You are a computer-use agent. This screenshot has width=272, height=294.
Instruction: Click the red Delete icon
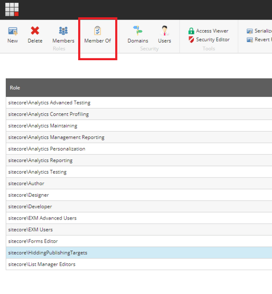tap(35, 31)
